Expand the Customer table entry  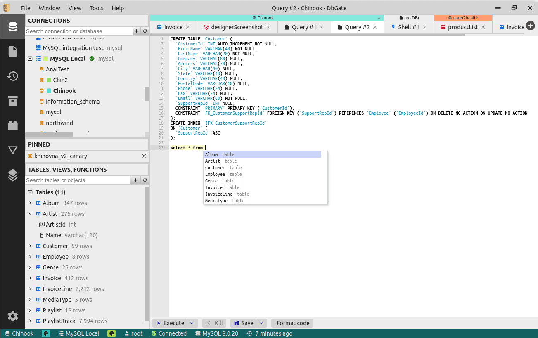pyautogui.click(x=29, y=246)
